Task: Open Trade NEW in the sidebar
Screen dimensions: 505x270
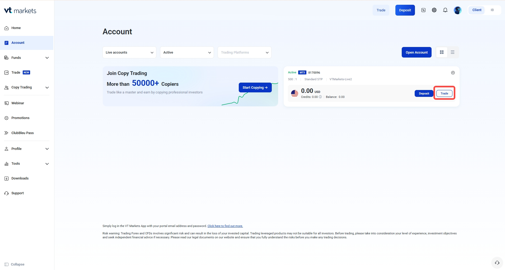Action: click(x=27, y=73)
